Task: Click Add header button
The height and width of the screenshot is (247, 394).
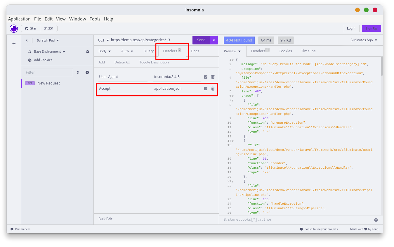Action: pos(102,62)
